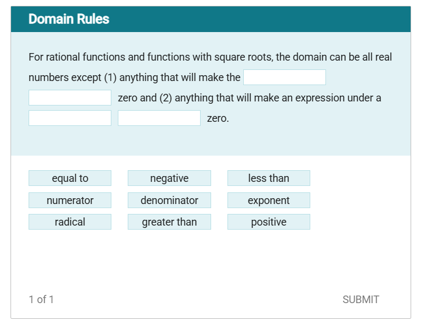Viewport: 431px width, 334px height.
Task: Pick the 'exponent' answer tile
Action: tap(268, 201)
